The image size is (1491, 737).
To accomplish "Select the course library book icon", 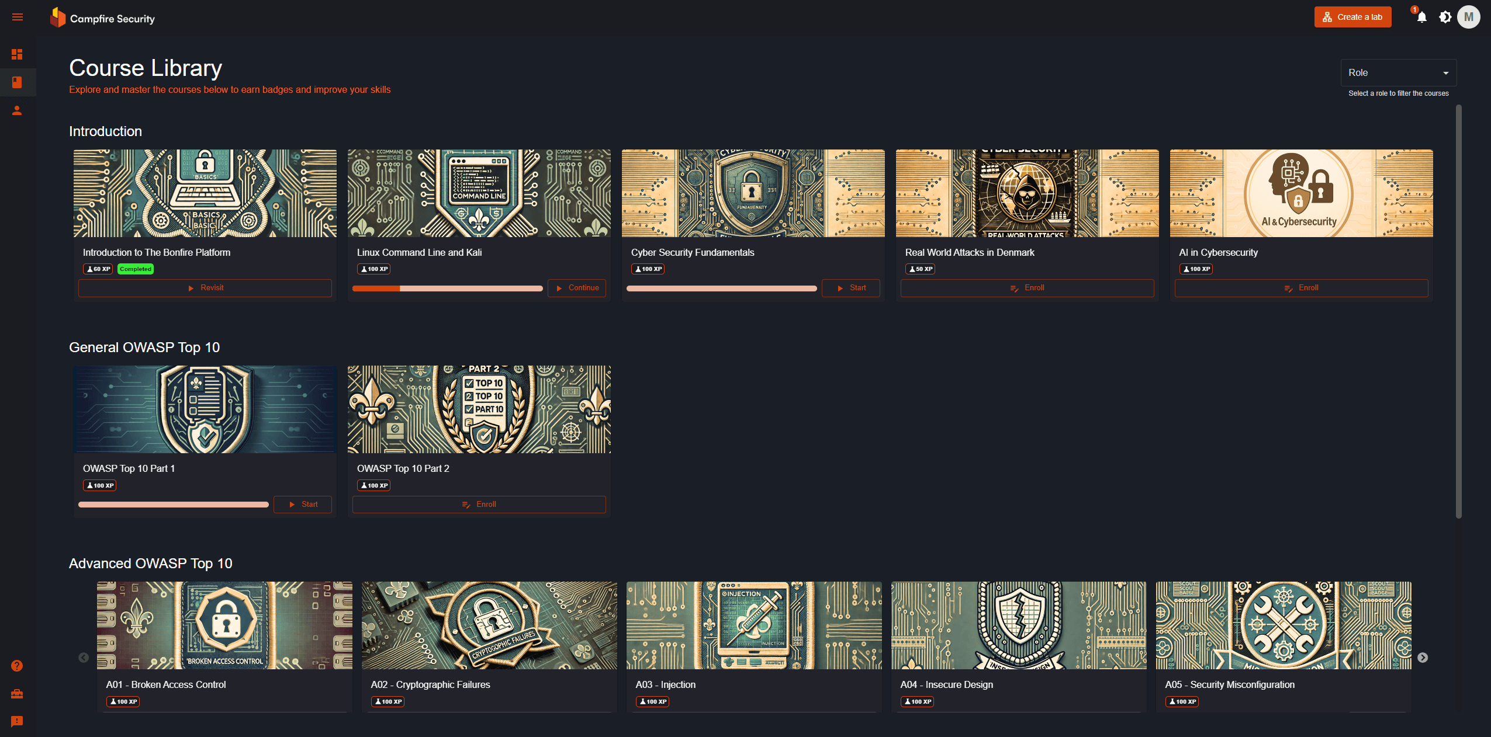I will click(17, 82).
